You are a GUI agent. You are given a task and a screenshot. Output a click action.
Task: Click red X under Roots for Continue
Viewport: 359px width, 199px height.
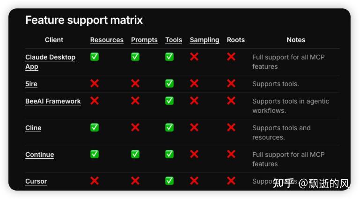[231, 154]
